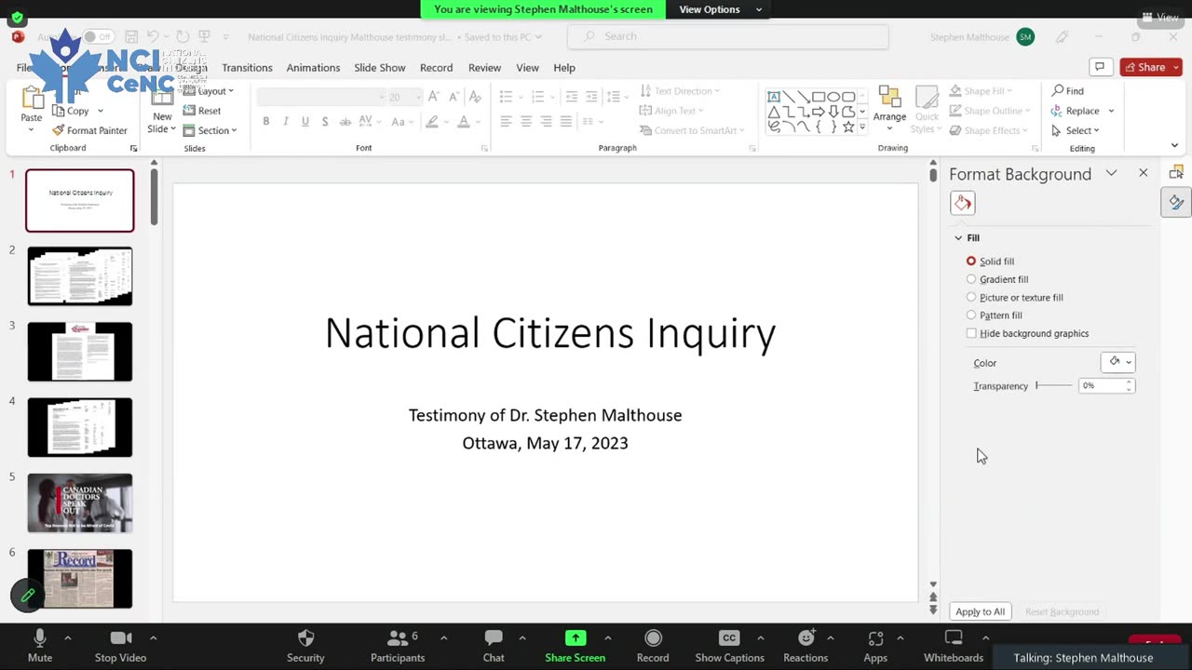The height and width of the screenshot is (670, 1192).
Task: Click the Find tool
Action: [1067, 91]
